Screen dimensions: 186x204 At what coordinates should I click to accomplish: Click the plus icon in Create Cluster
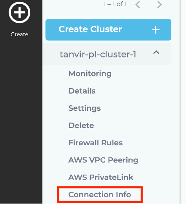(x=156, y=30)
